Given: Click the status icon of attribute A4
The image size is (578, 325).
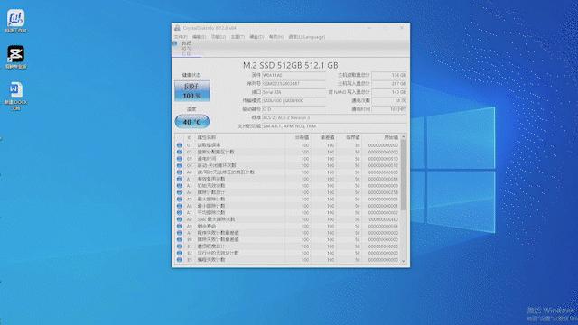Looking at the screenshot, I should [x=179, y=192].
